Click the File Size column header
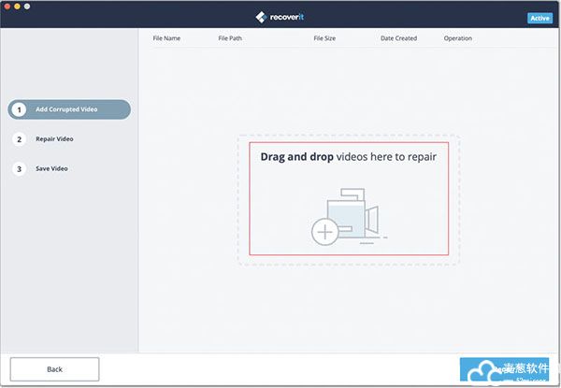Viewport: 561px width, 388px height. click(x=324, y=38)
